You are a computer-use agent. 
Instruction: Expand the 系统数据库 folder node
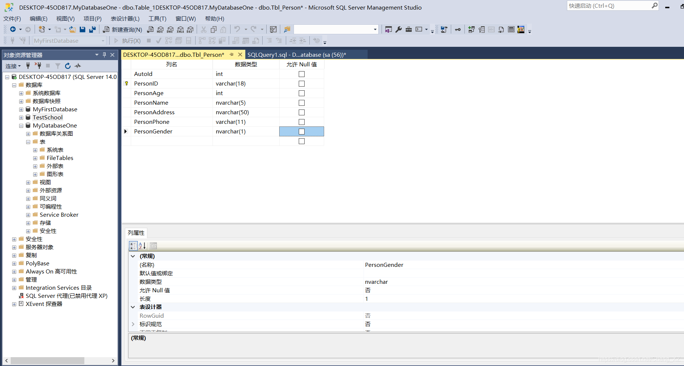click(x=21, y=93)
